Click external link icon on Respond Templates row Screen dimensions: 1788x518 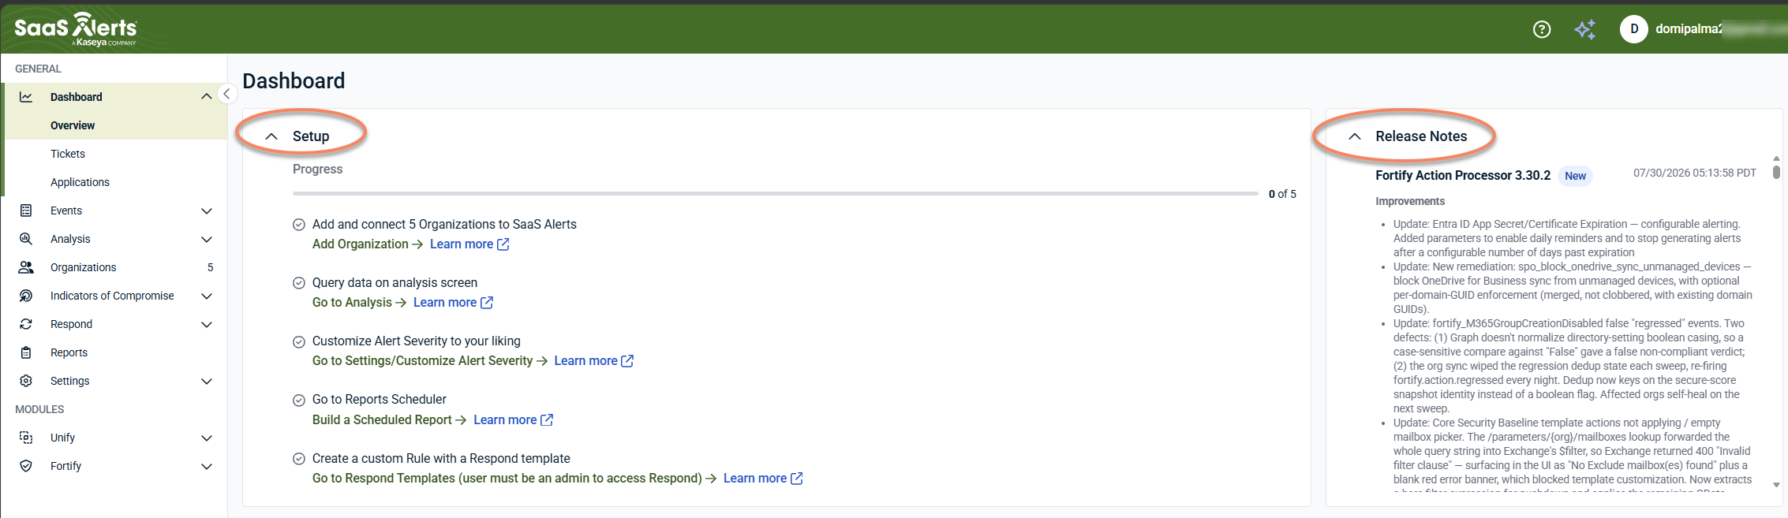(797, 479)
